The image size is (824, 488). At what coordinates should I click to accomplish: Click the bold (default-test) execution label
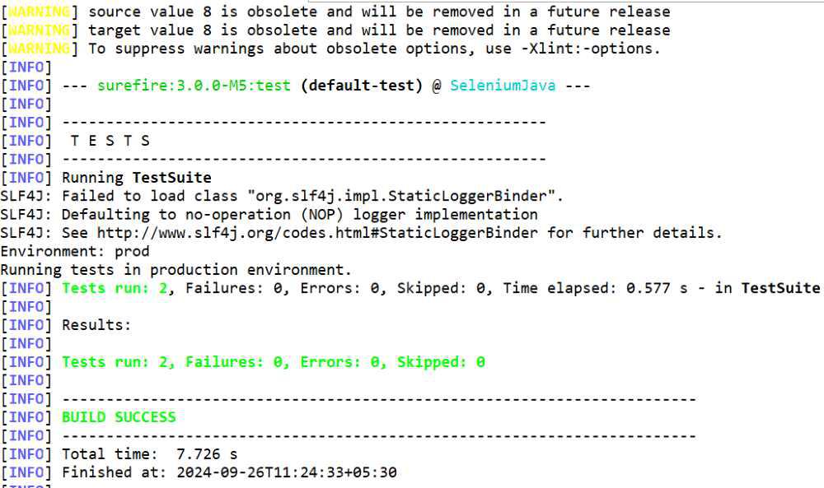pyautogui.click(x=362, y=86)
